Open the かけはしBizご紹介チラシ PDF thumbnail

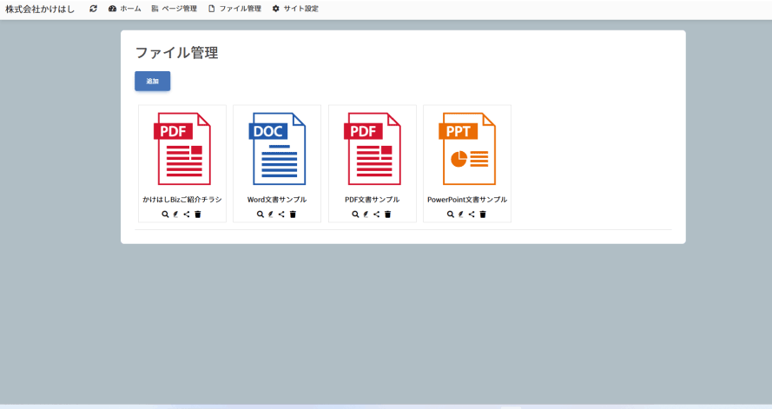pyautogui.click(x=182, y=148)
